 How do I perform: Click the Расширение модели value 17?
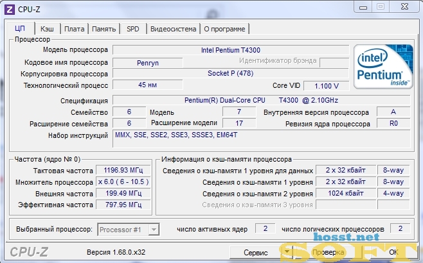coord(239,123)
